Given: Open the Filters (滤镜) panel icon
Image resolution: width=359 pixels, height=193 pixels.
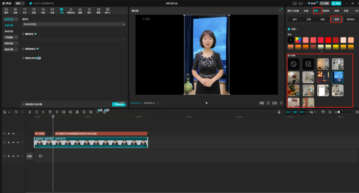Looking at the screenshot, I should pos(80,10).
